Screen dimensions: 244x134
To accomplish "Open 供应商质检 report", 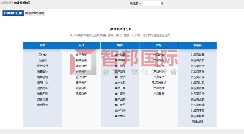I will (198, 72).
